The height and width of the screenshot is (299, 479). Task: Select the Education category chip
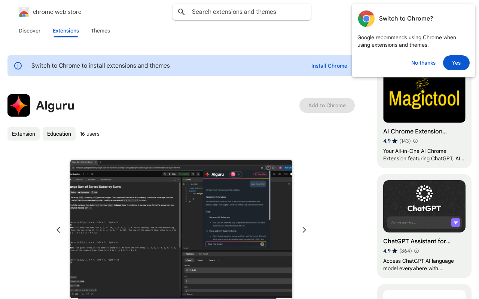pos(59,133)
